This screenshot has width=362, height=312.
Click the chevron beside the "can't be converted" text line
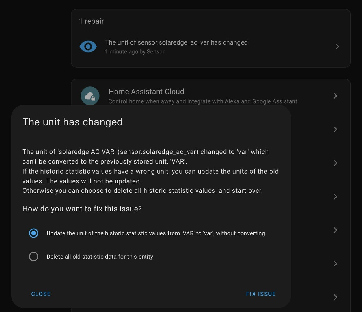335,163
